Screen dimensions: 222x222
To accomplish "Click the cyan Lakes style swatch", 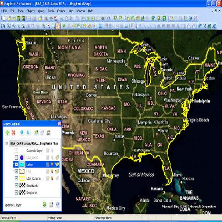I will click(x=22, y=164).
